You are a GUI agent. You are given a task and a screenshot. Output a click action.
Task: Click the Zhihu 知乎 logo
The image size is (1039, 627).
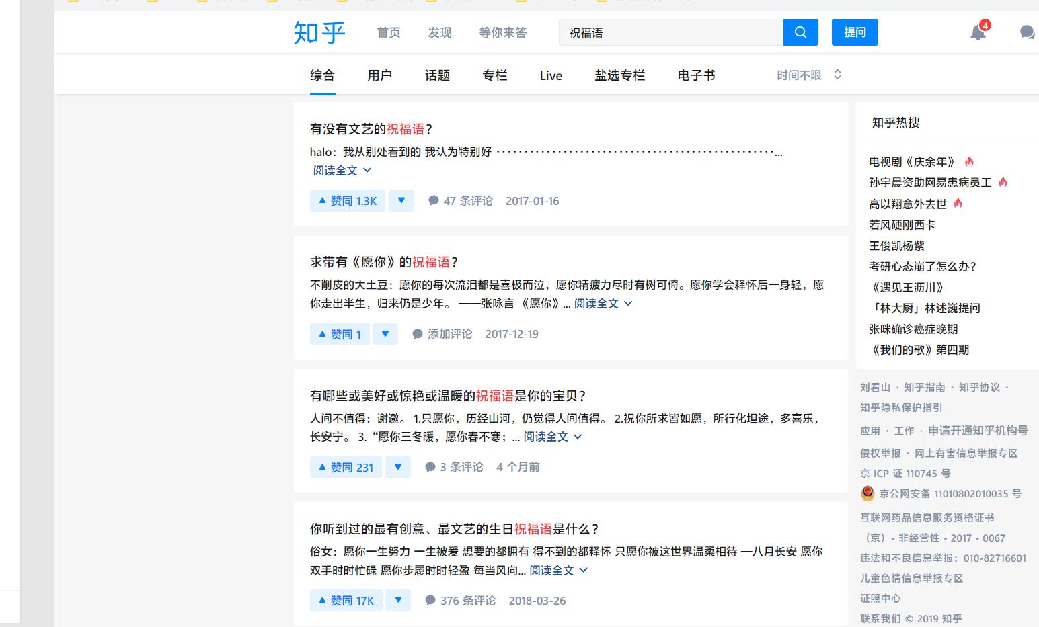tap(319, 32)
